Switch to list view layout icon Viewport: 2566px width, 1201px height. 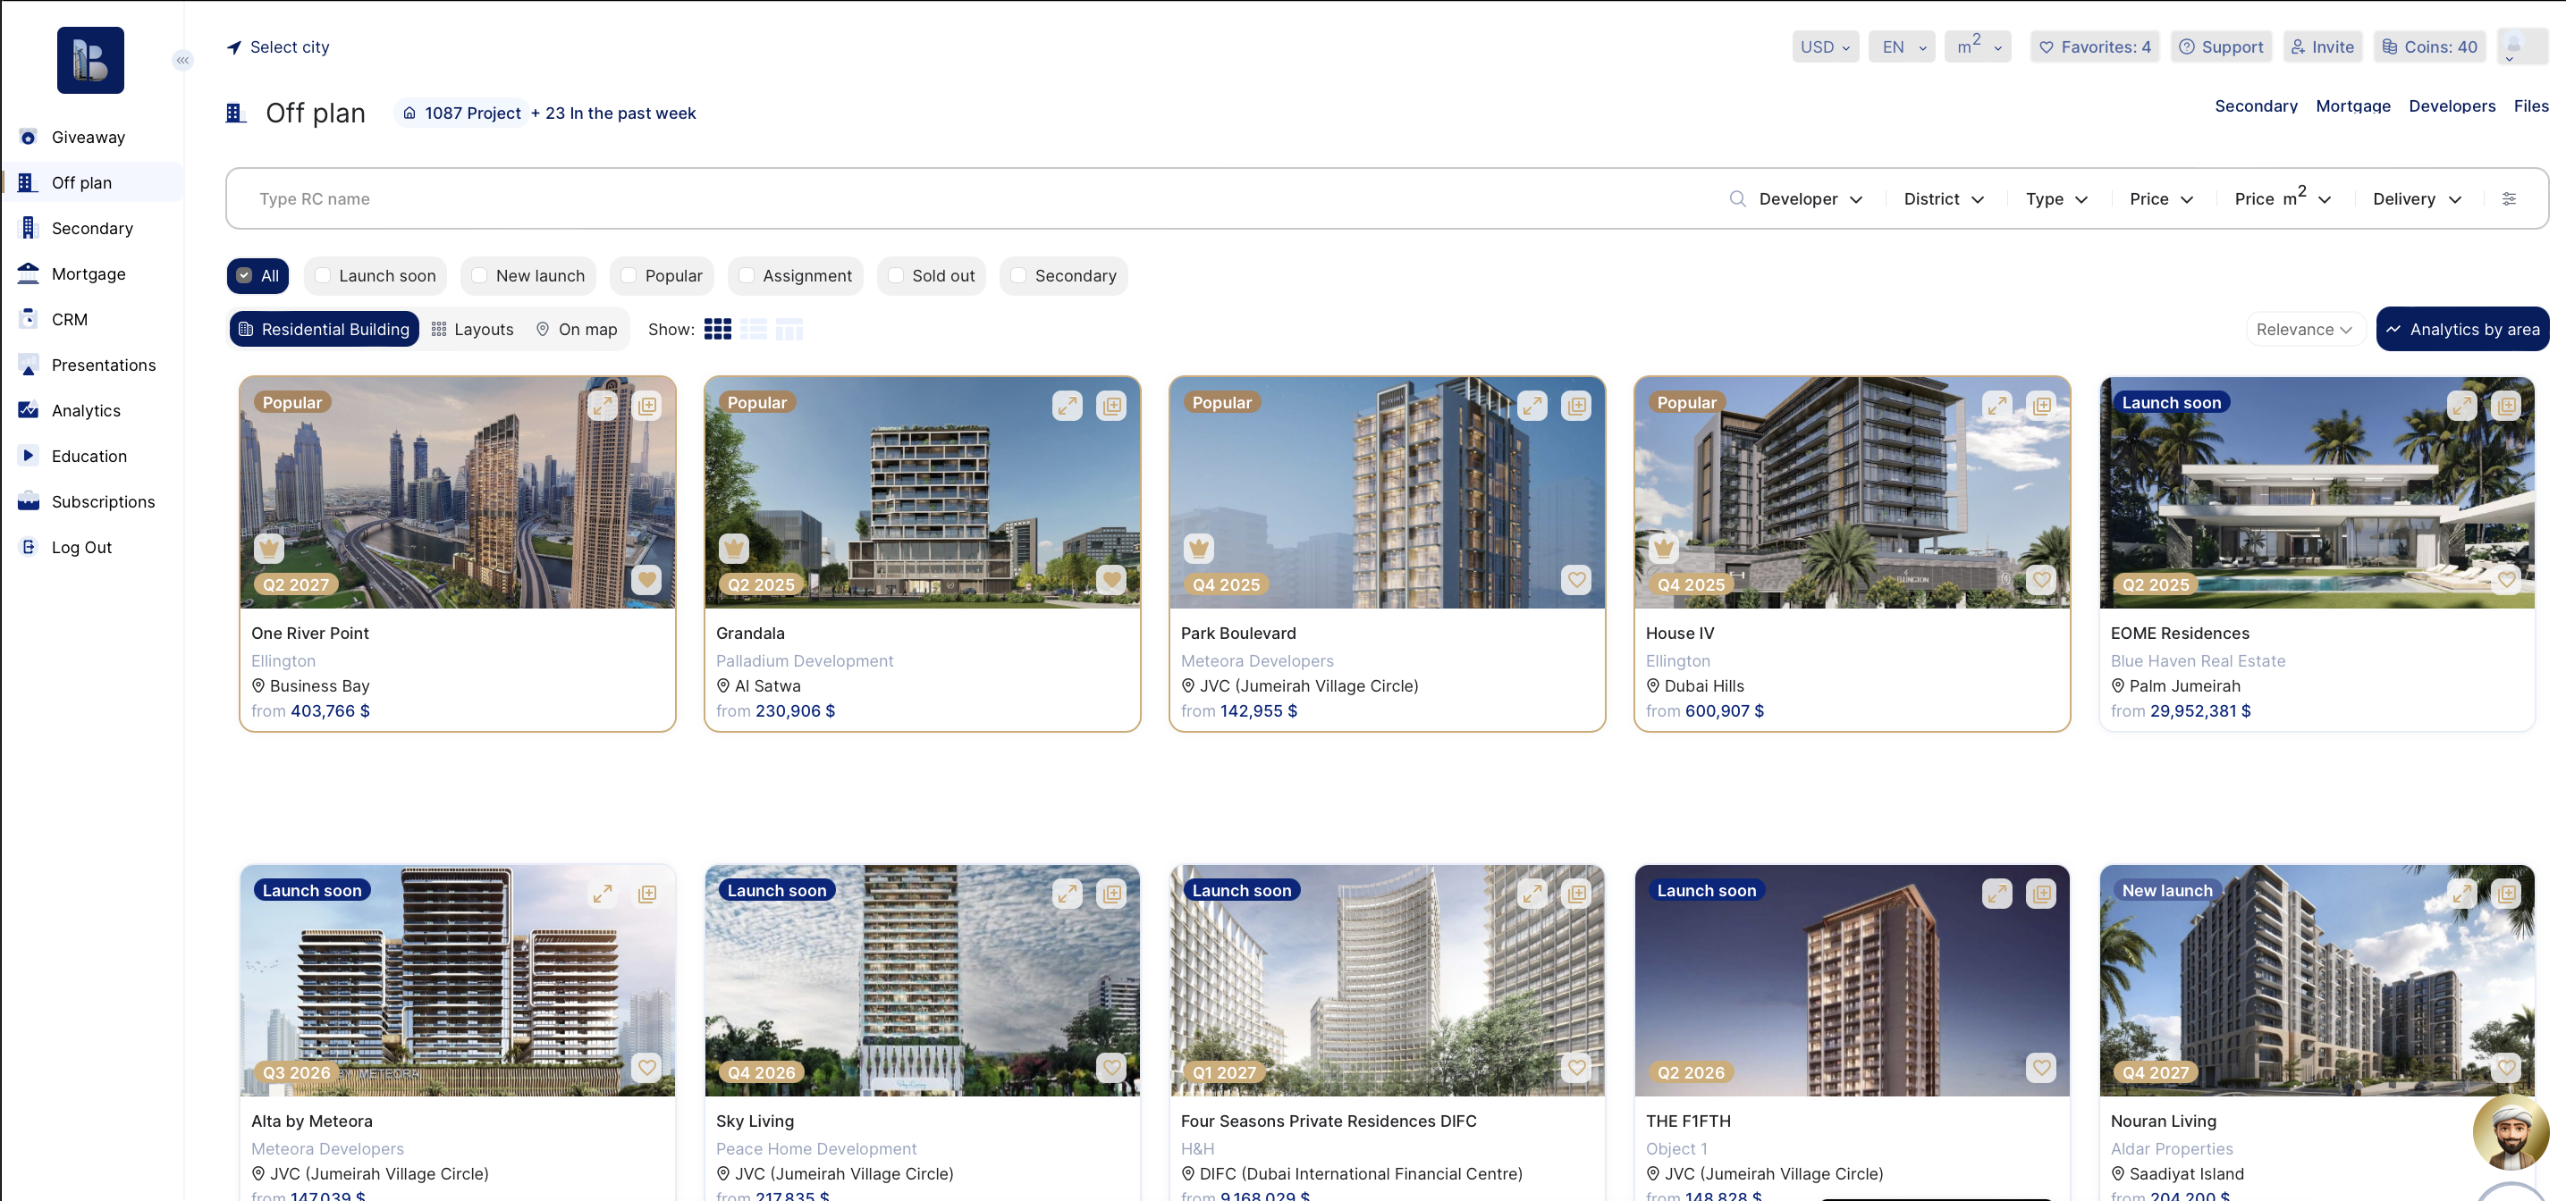(753, 330)
